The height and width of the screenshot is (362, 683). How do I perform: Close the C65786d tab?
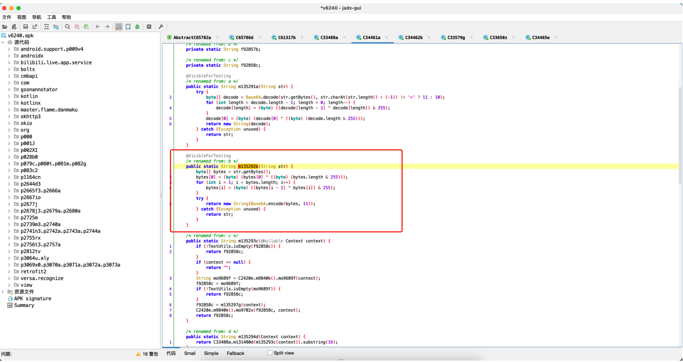[x=260, y=37]
